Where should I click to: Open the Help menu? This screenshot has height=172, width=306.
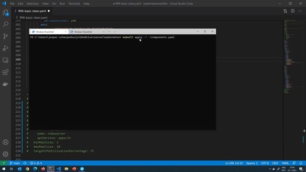tap(86, 3)
